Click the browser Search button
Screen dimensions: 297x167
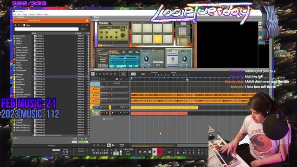tap(84, 29)
